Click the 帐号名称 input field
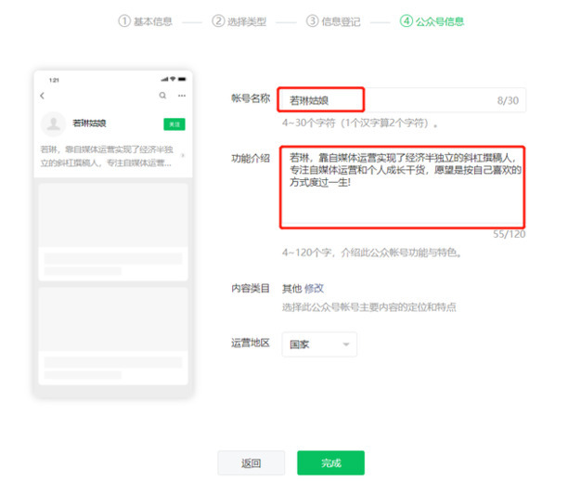 [x=390, y=99]
